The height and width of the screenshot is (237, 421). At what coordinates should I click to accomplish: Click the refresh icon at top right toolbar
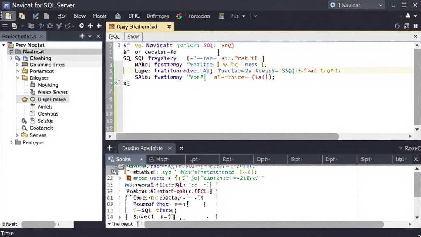point(397,26)
